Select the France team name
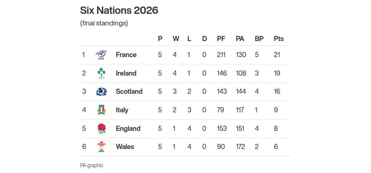This screenshot has height=173, width=371. click(126, 55)
